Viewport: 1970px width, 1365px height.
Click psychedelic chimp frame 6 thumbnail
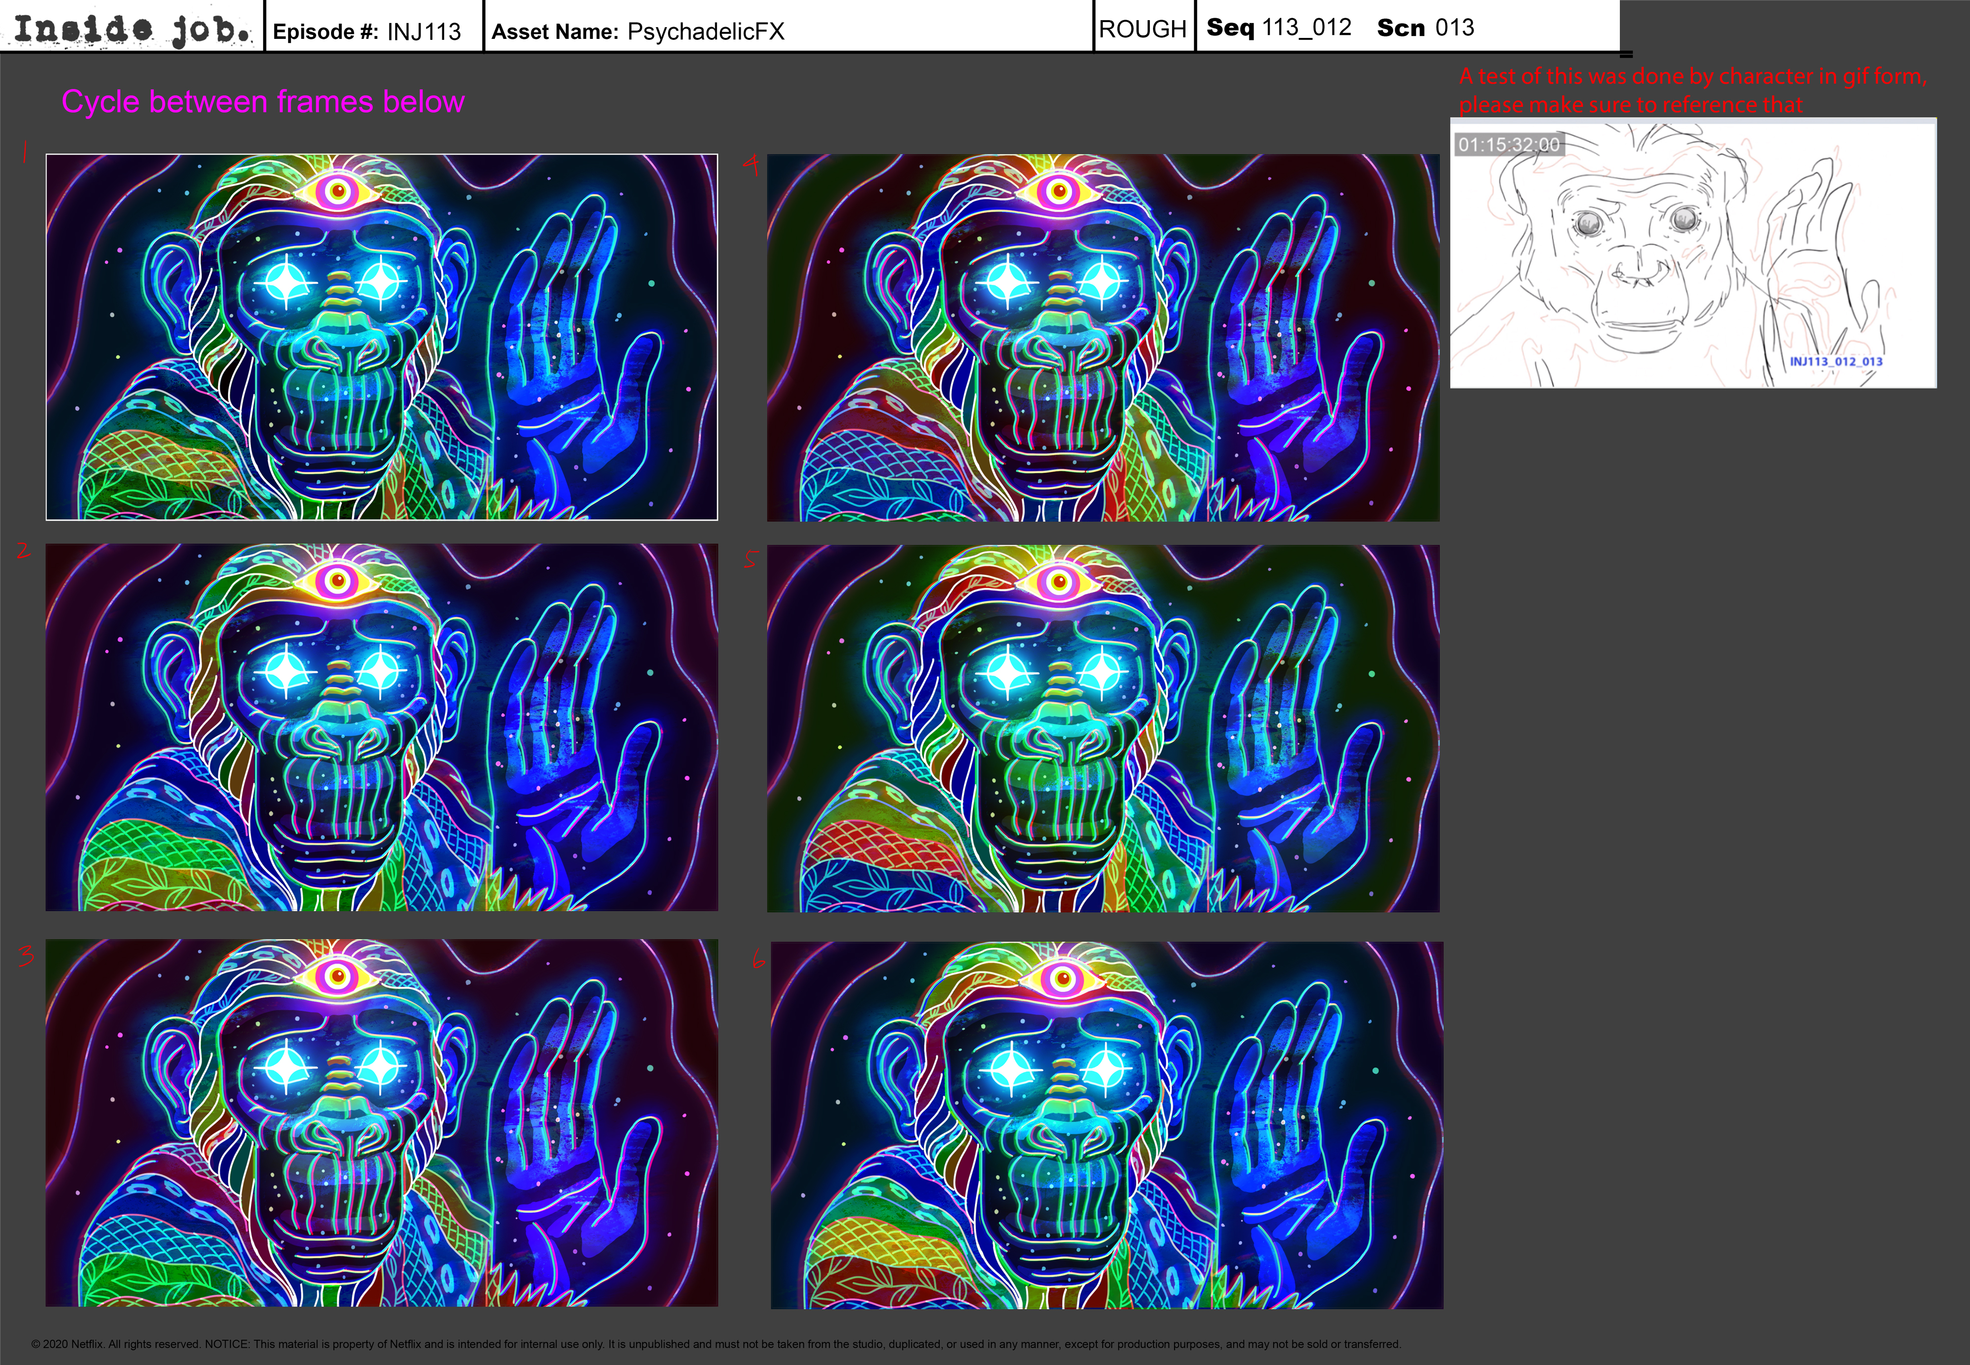pyautogui.click(x=1107, y=1125)
